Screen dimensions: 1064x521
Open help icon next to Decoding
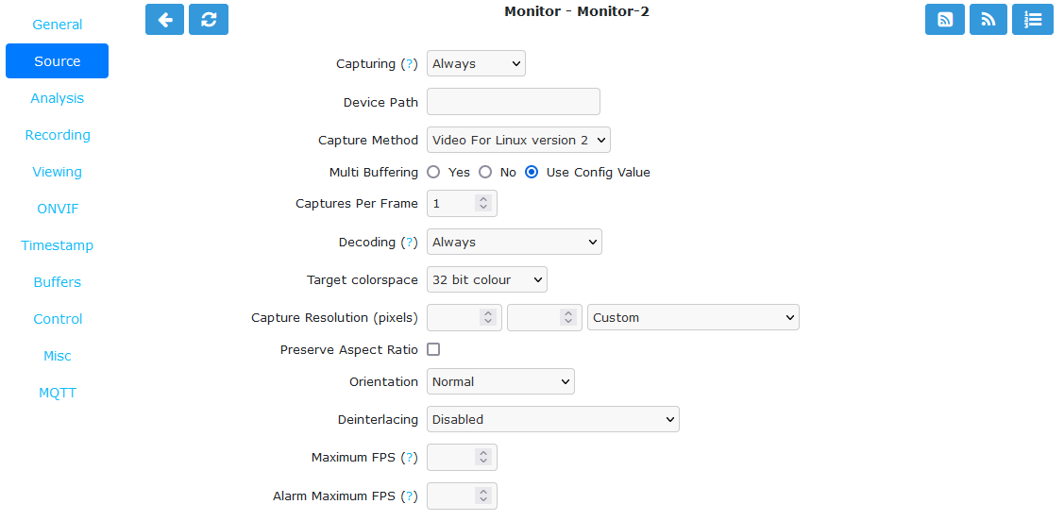409,243
